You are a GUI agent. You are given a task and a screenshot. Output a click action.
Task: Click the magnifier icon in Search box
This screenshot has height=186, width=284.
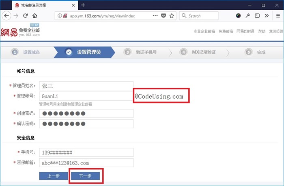184,16
